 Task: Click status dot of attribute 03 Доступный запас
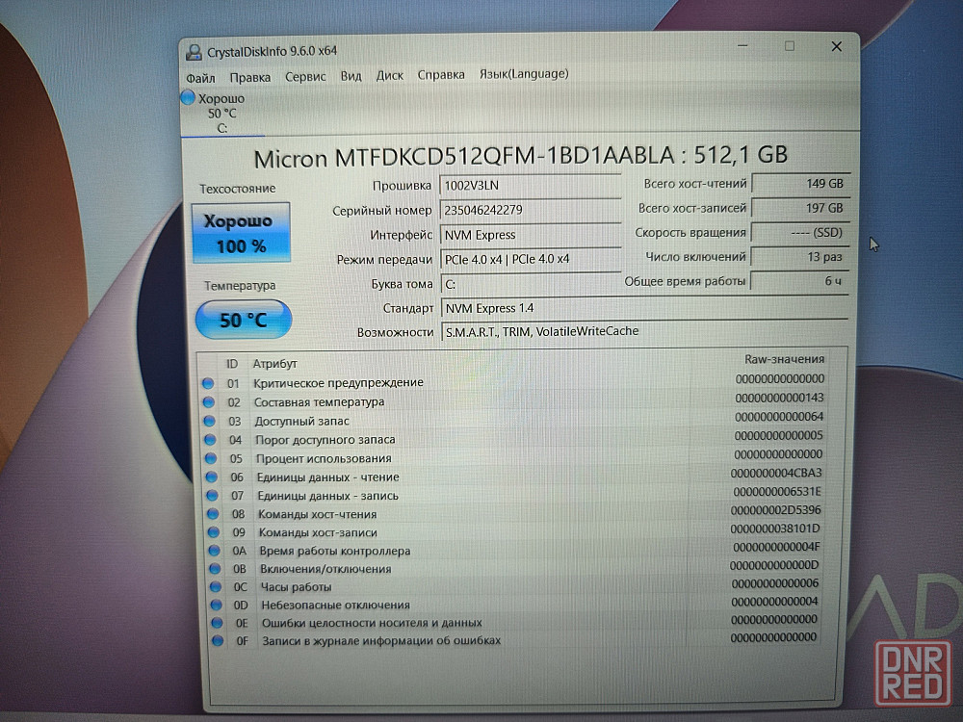point(209,422)
